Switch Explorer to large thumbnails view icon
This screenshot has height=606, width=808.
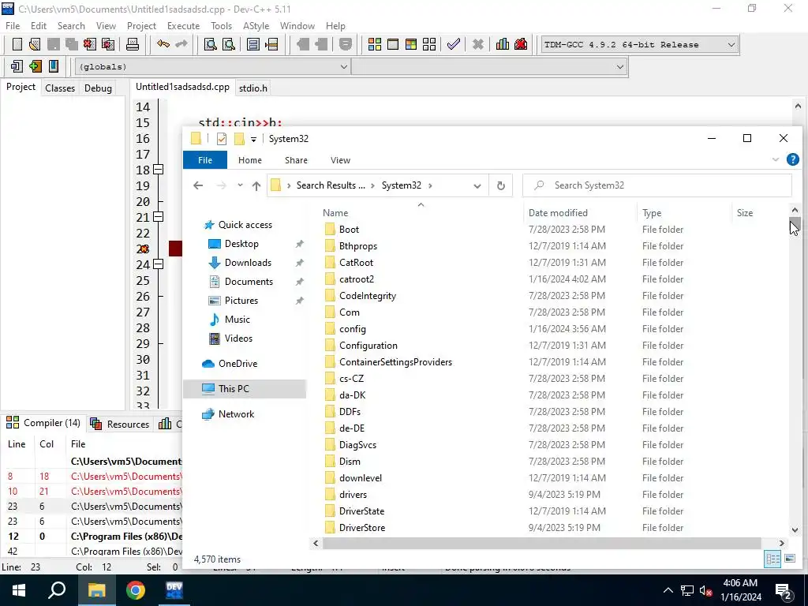point(789,559)
